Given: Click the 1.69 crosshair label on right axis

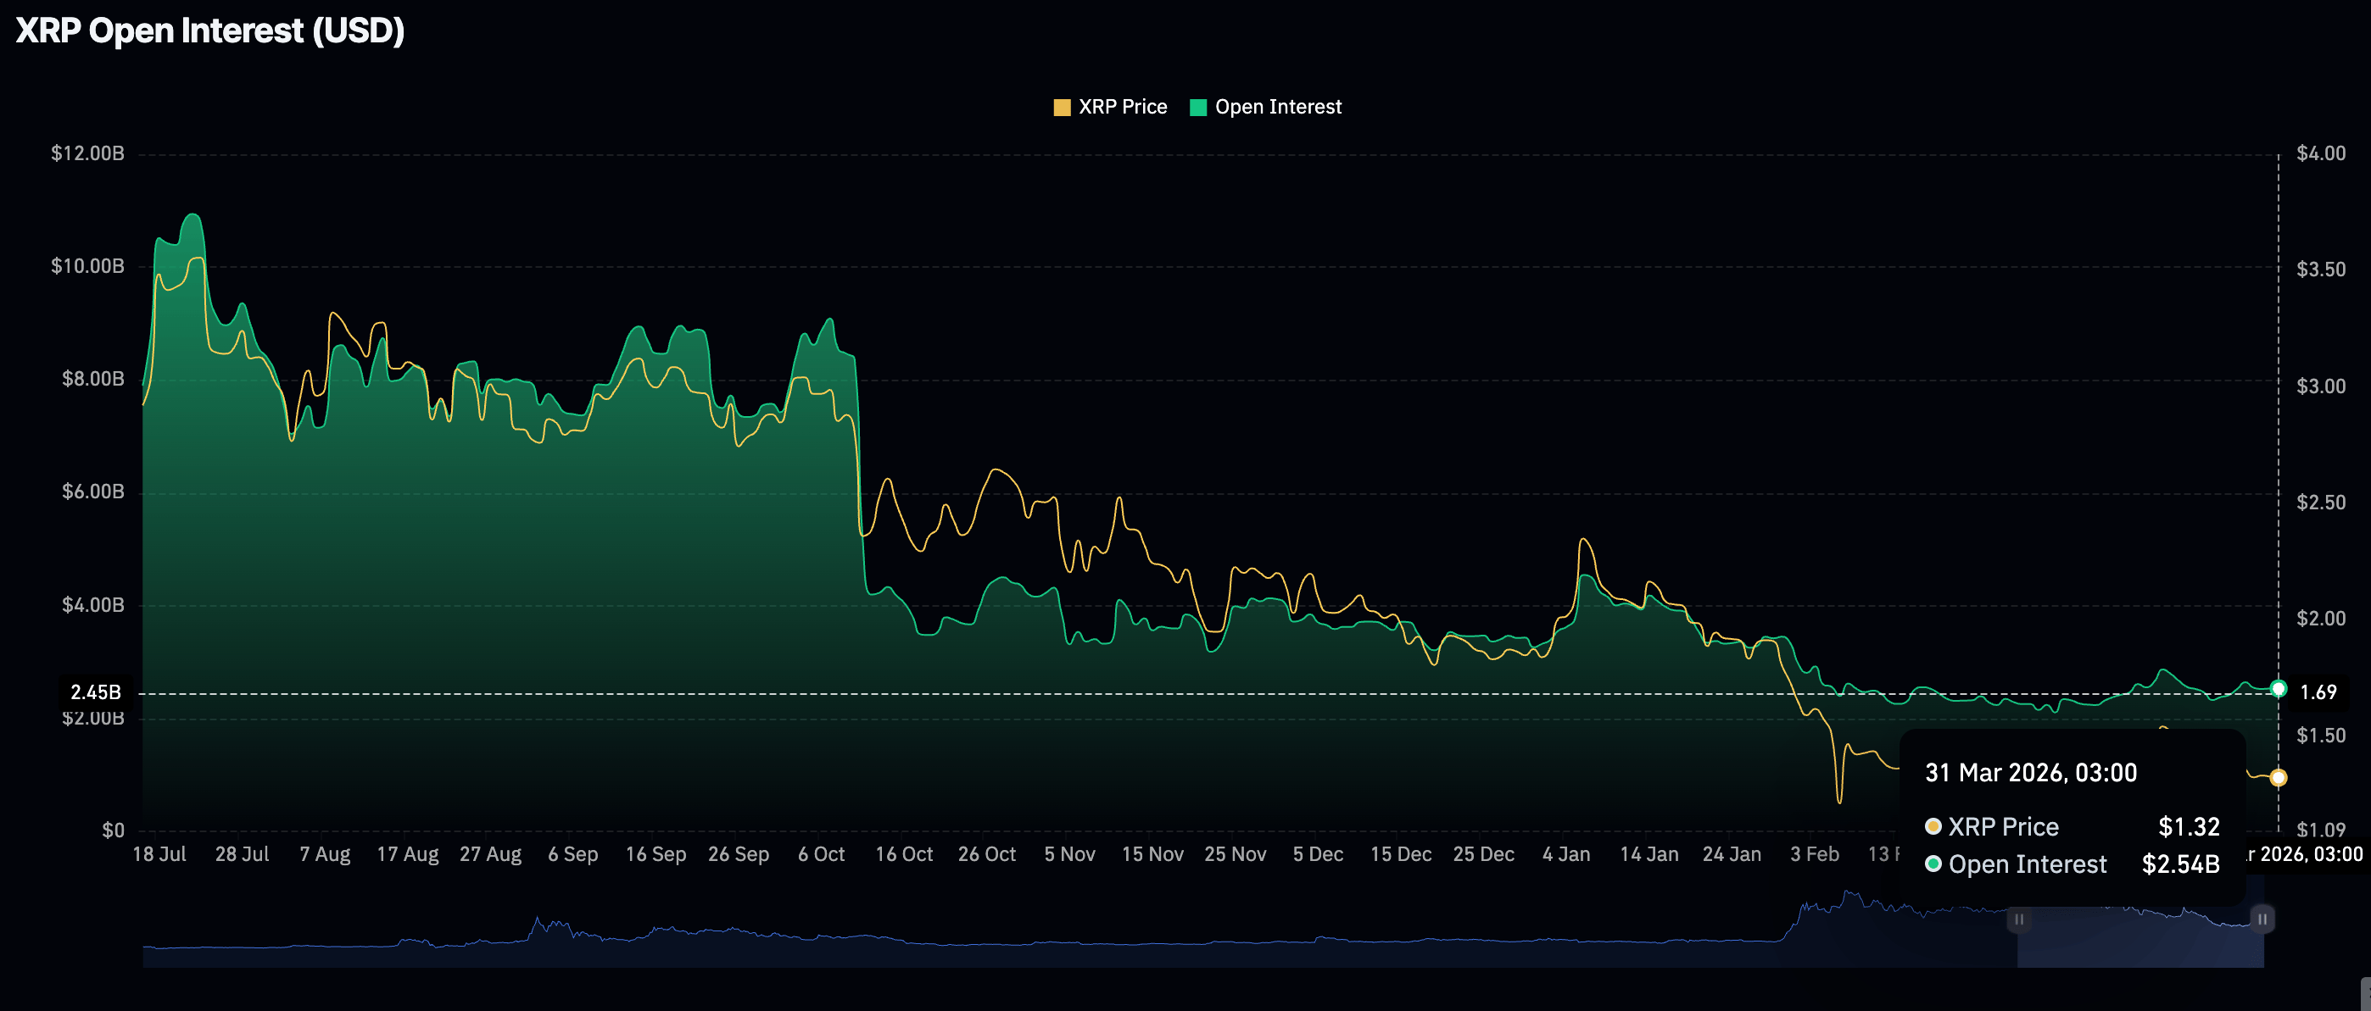Looking at the screenshot, I should (x=2318, y=692).
